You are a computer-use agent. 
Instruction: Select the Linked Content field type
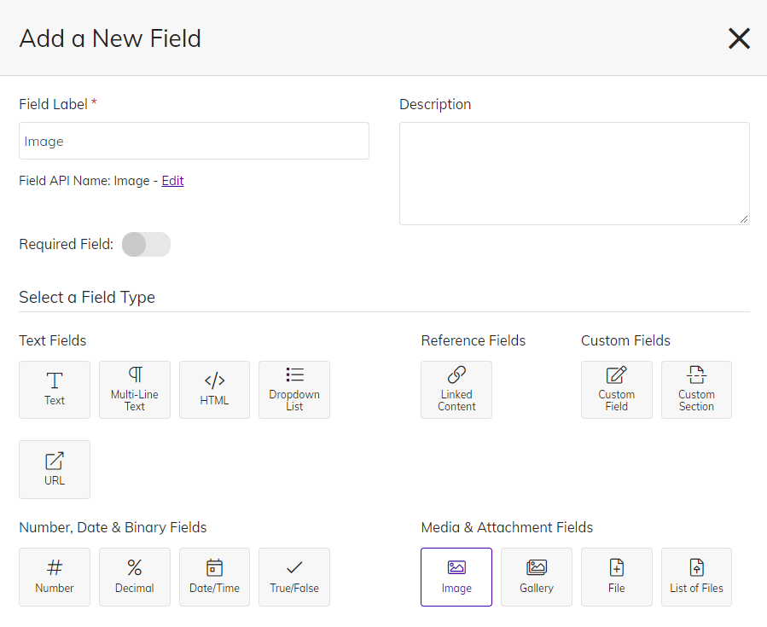456,390
